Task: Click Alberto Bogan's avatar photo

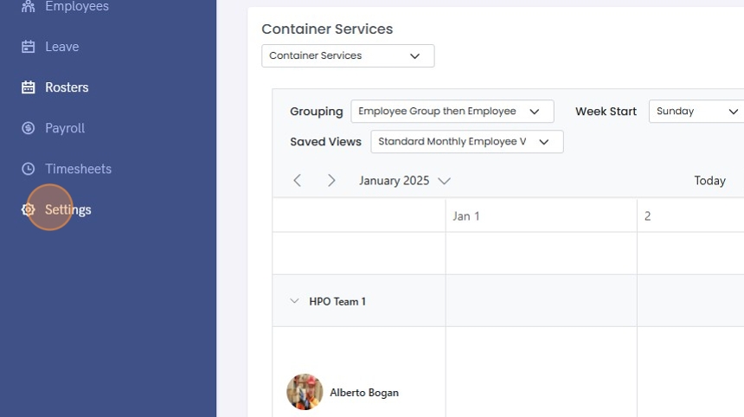Action: [305, 392]
